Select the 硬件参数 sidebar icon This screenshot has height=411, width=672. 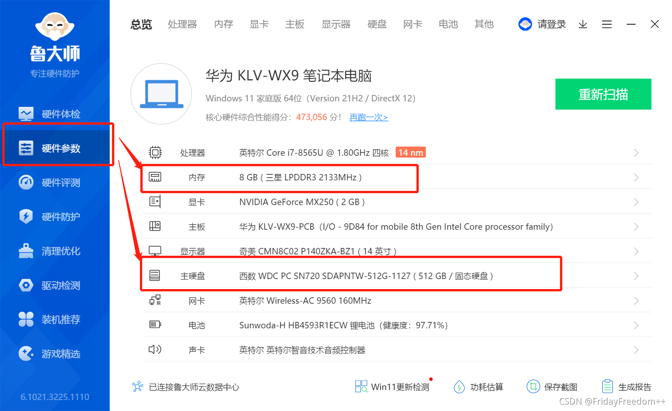tap(26, 148)
